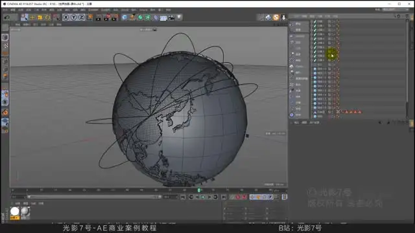This screenshot has height=233, width=415.
Task: Enable Snap with the S icon
Action: [x=5, y=102]
